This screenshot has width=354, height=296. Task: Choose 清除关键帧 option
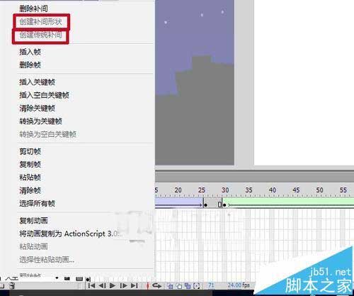[x=37, y=108]
